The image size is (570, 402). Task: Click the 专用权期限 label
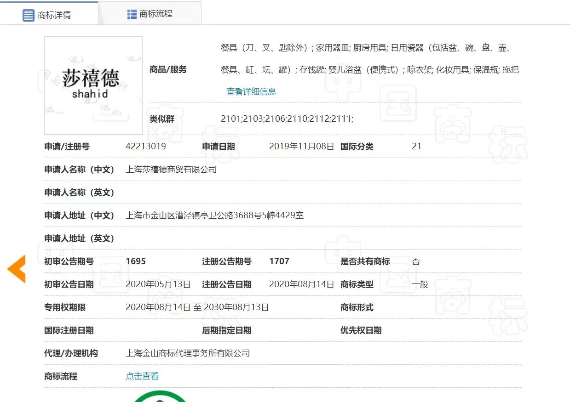coord(65,307)
